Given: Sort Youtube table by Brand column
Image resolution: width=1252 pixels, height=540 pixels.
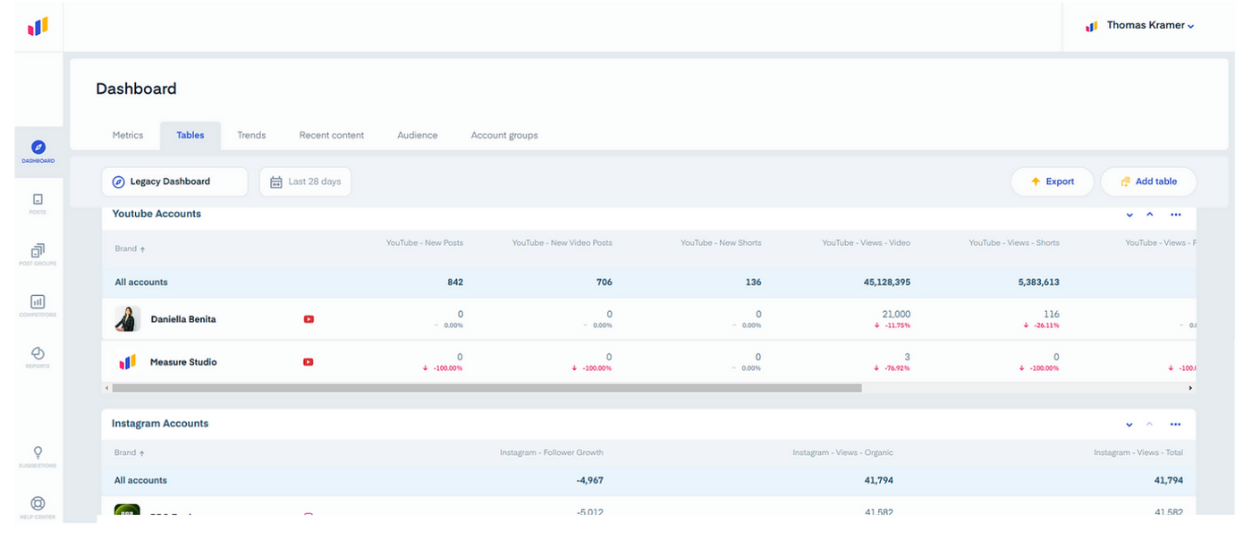Looking at the screenshot, I should coord(131,249).
